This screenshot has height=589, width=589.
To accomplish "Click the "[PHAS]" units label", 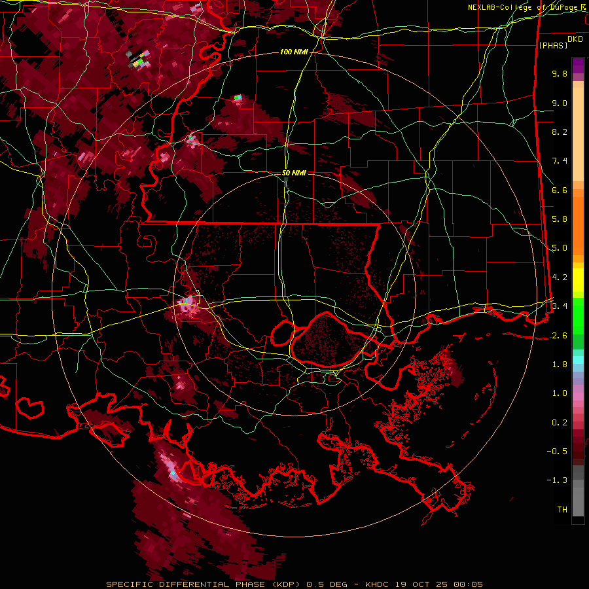I will pyautogui.click(x=553, y=45).
